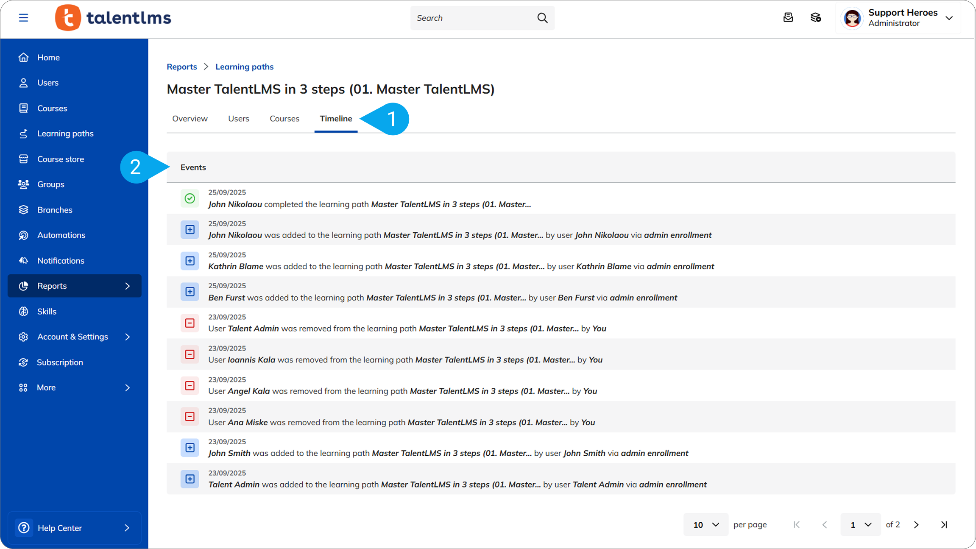Click the Reports breadcrumb link
The image size is (976, 549).
click(181, 67)
